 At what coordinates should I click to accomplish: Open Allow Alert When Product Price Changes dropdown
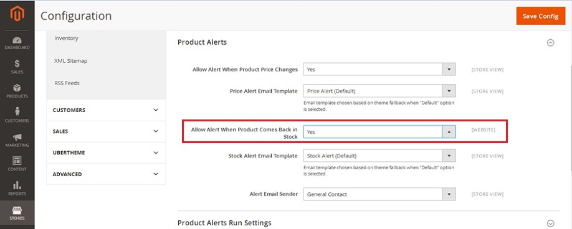coord(379,69)
